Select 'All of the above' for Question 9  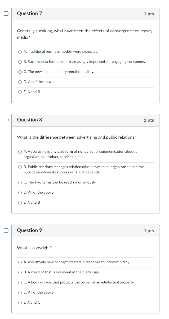20,292
